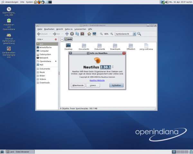This screenshot has height=154, width=193.
Task: Open Thunderbird mail from top panel
Action: (x=43, y=2)
